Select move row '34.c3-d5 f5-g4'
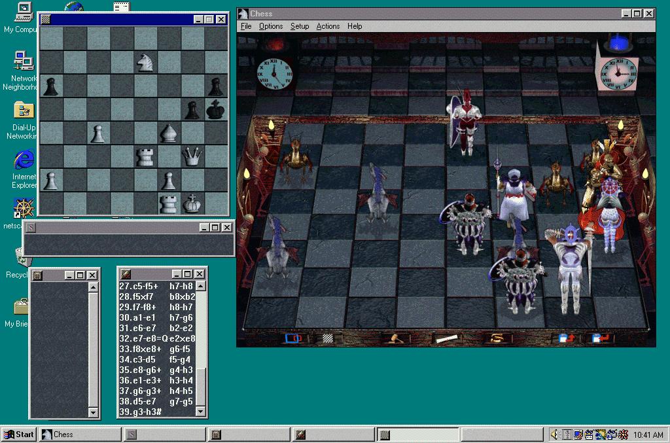This screenshot has height=443, width=670. point(156,360)
